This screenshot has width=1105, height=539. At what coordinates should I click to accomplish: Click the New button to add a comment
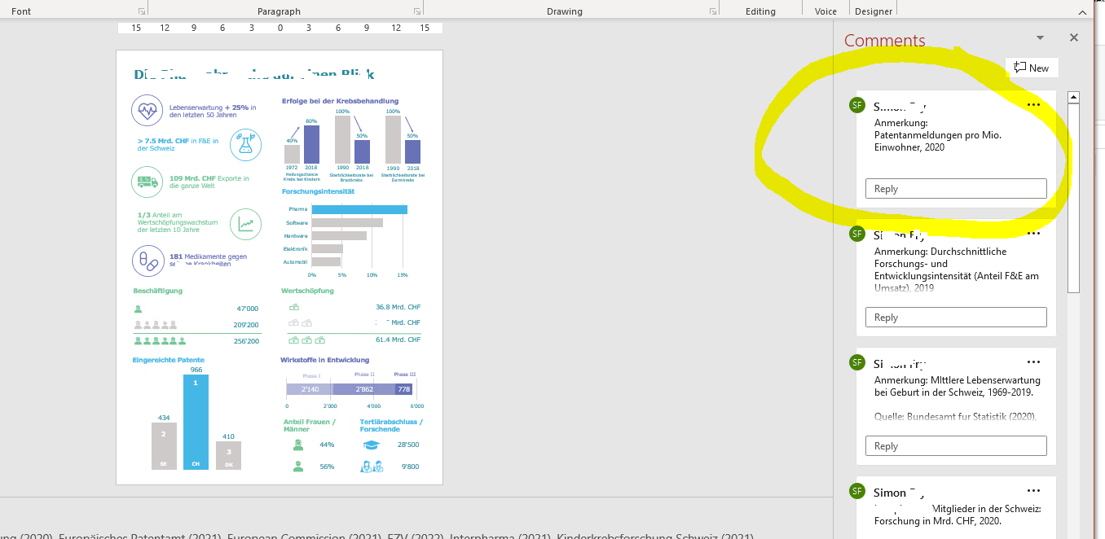pyautogui.click(x=1032, y=68)
